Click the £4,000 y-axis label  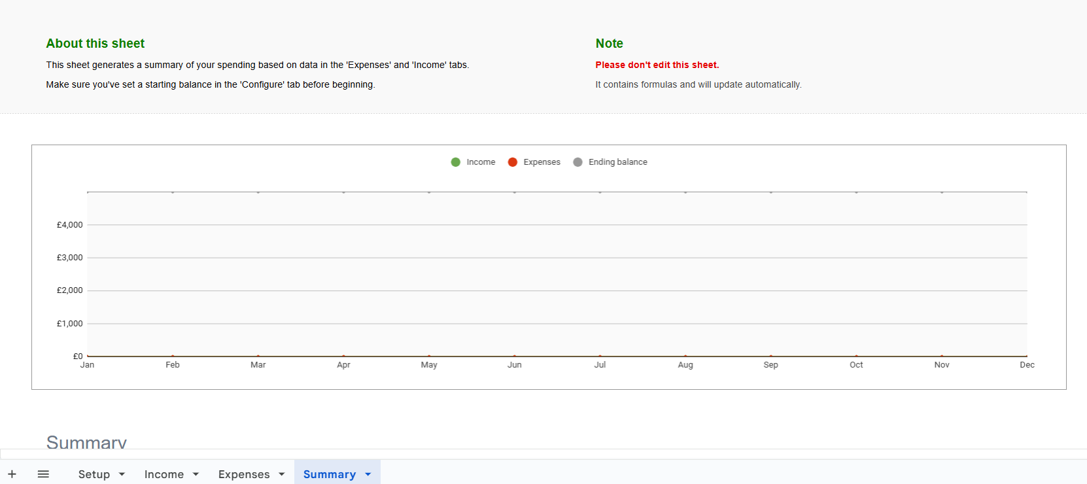pos(69,225)
